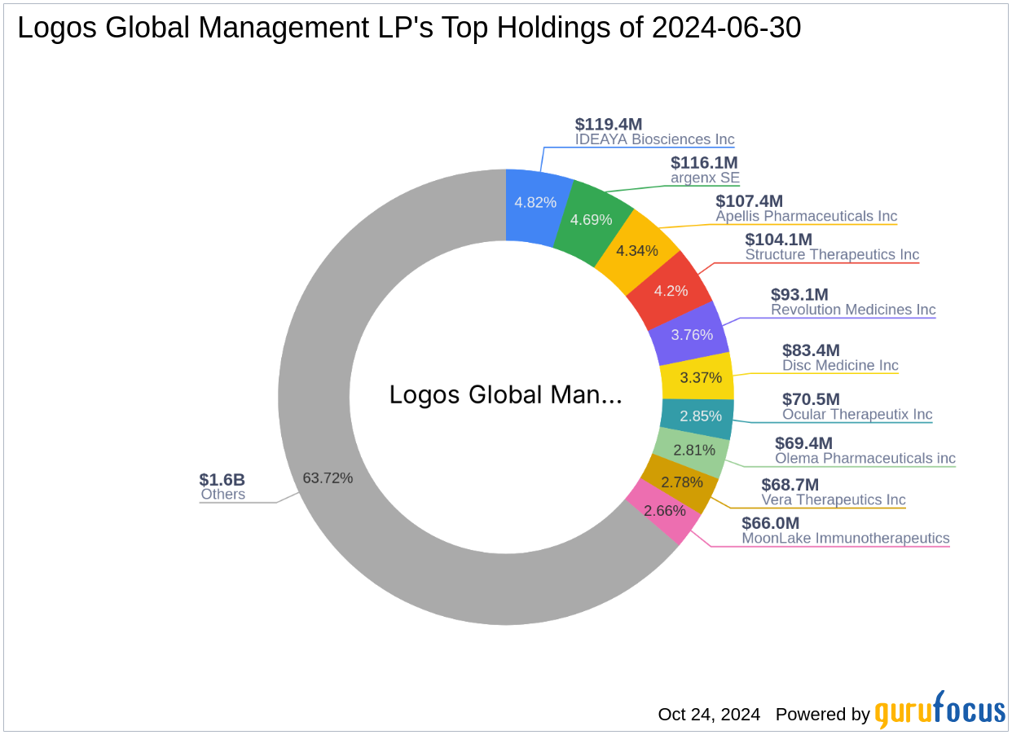Screen dimensions: 1012x735
Task: Select the purple Revolution Medicines segment
Action: 693,334
